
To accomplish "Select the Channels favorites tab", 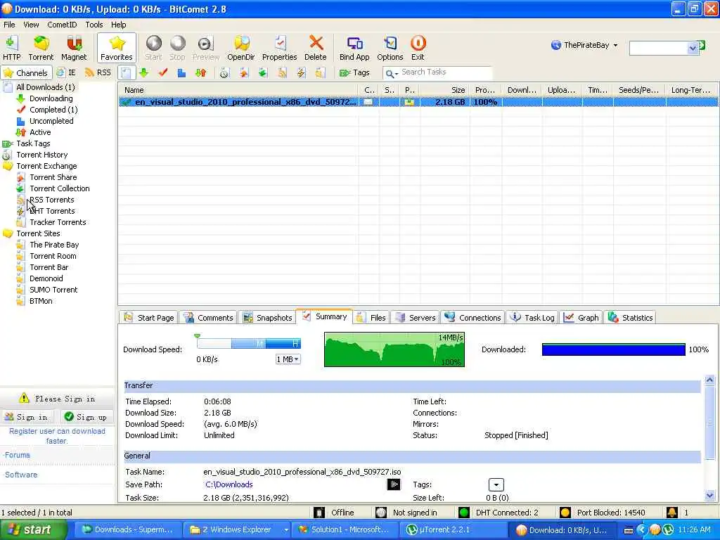I will (x=26, y=72).
